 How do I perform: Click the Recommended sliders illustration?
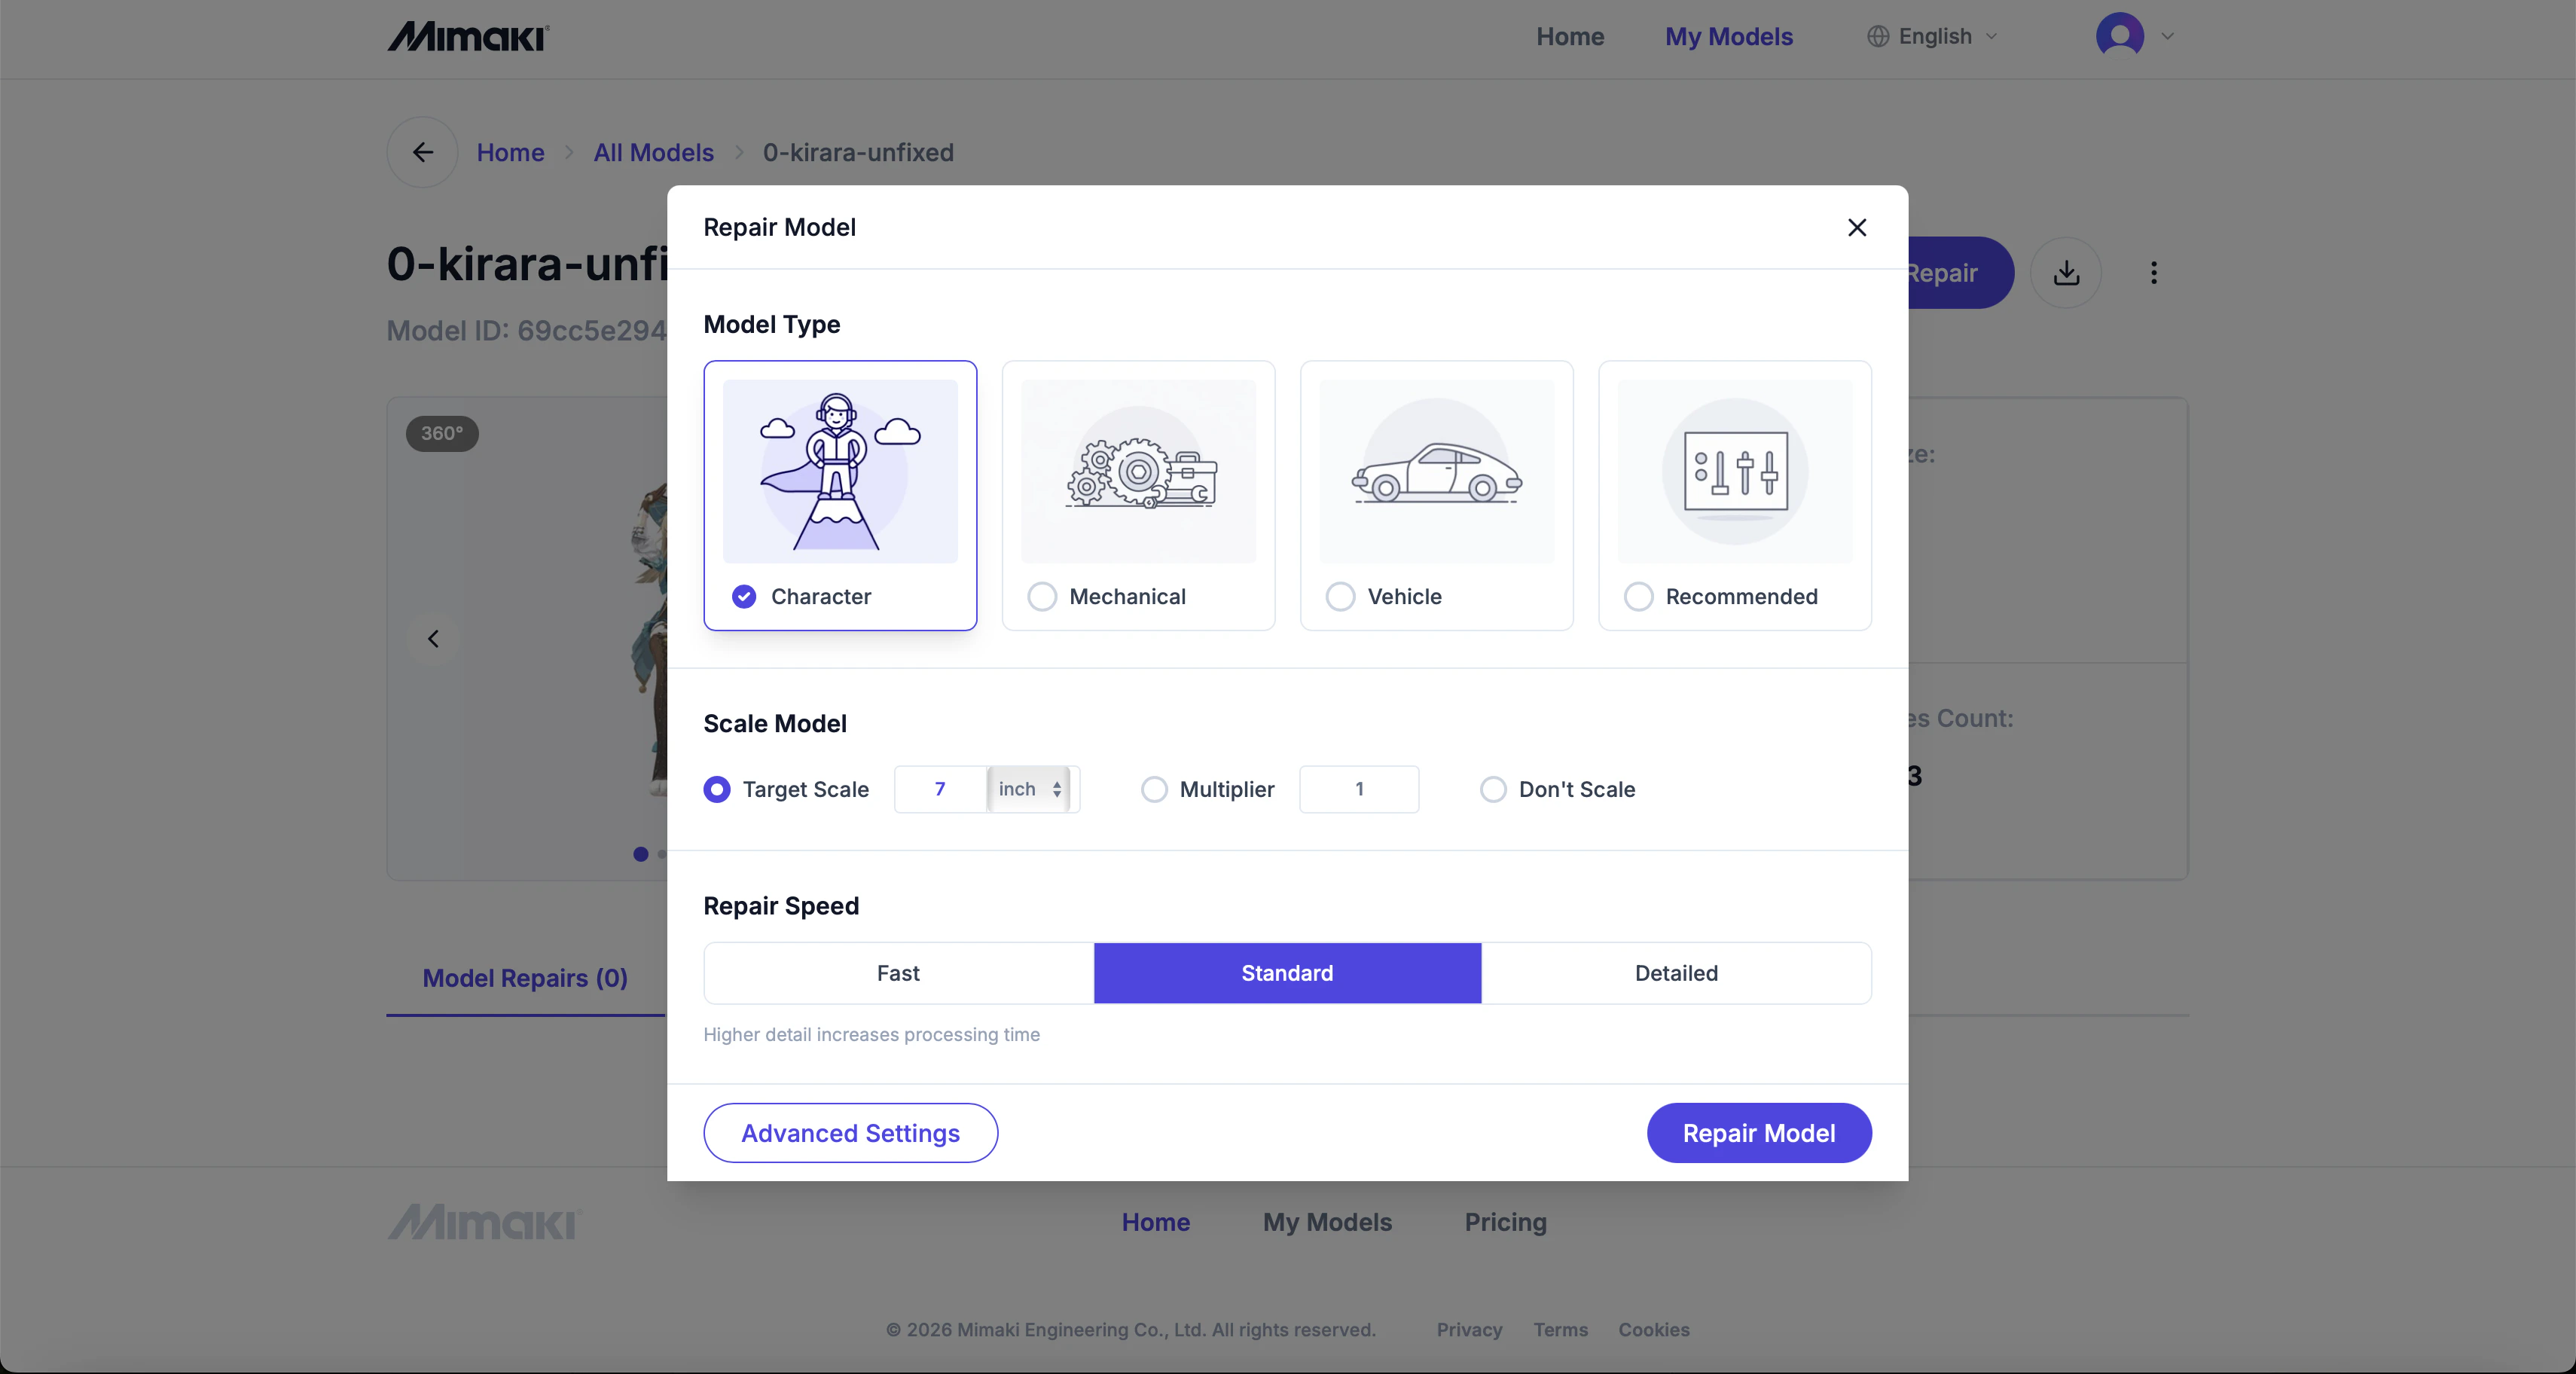coord(1734,471)
